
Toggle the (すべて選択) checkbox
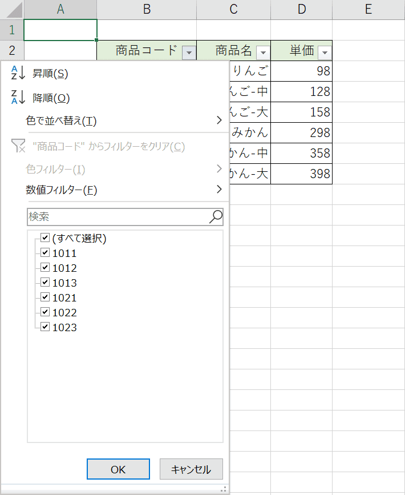45,238
